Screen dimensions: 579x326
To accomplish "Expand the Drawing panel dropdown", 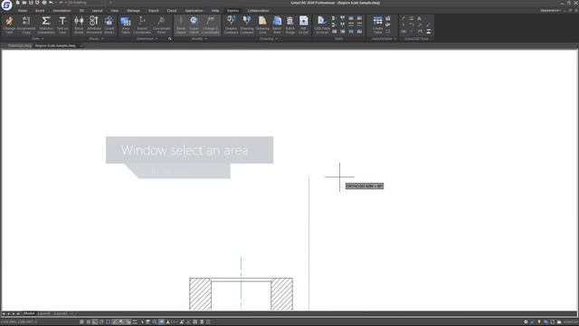I will (x=269, y=39).
